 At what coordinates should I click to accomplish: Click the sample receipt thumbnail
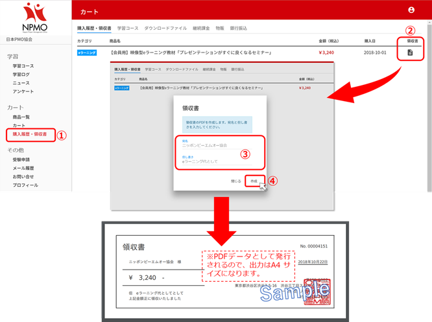225,271
